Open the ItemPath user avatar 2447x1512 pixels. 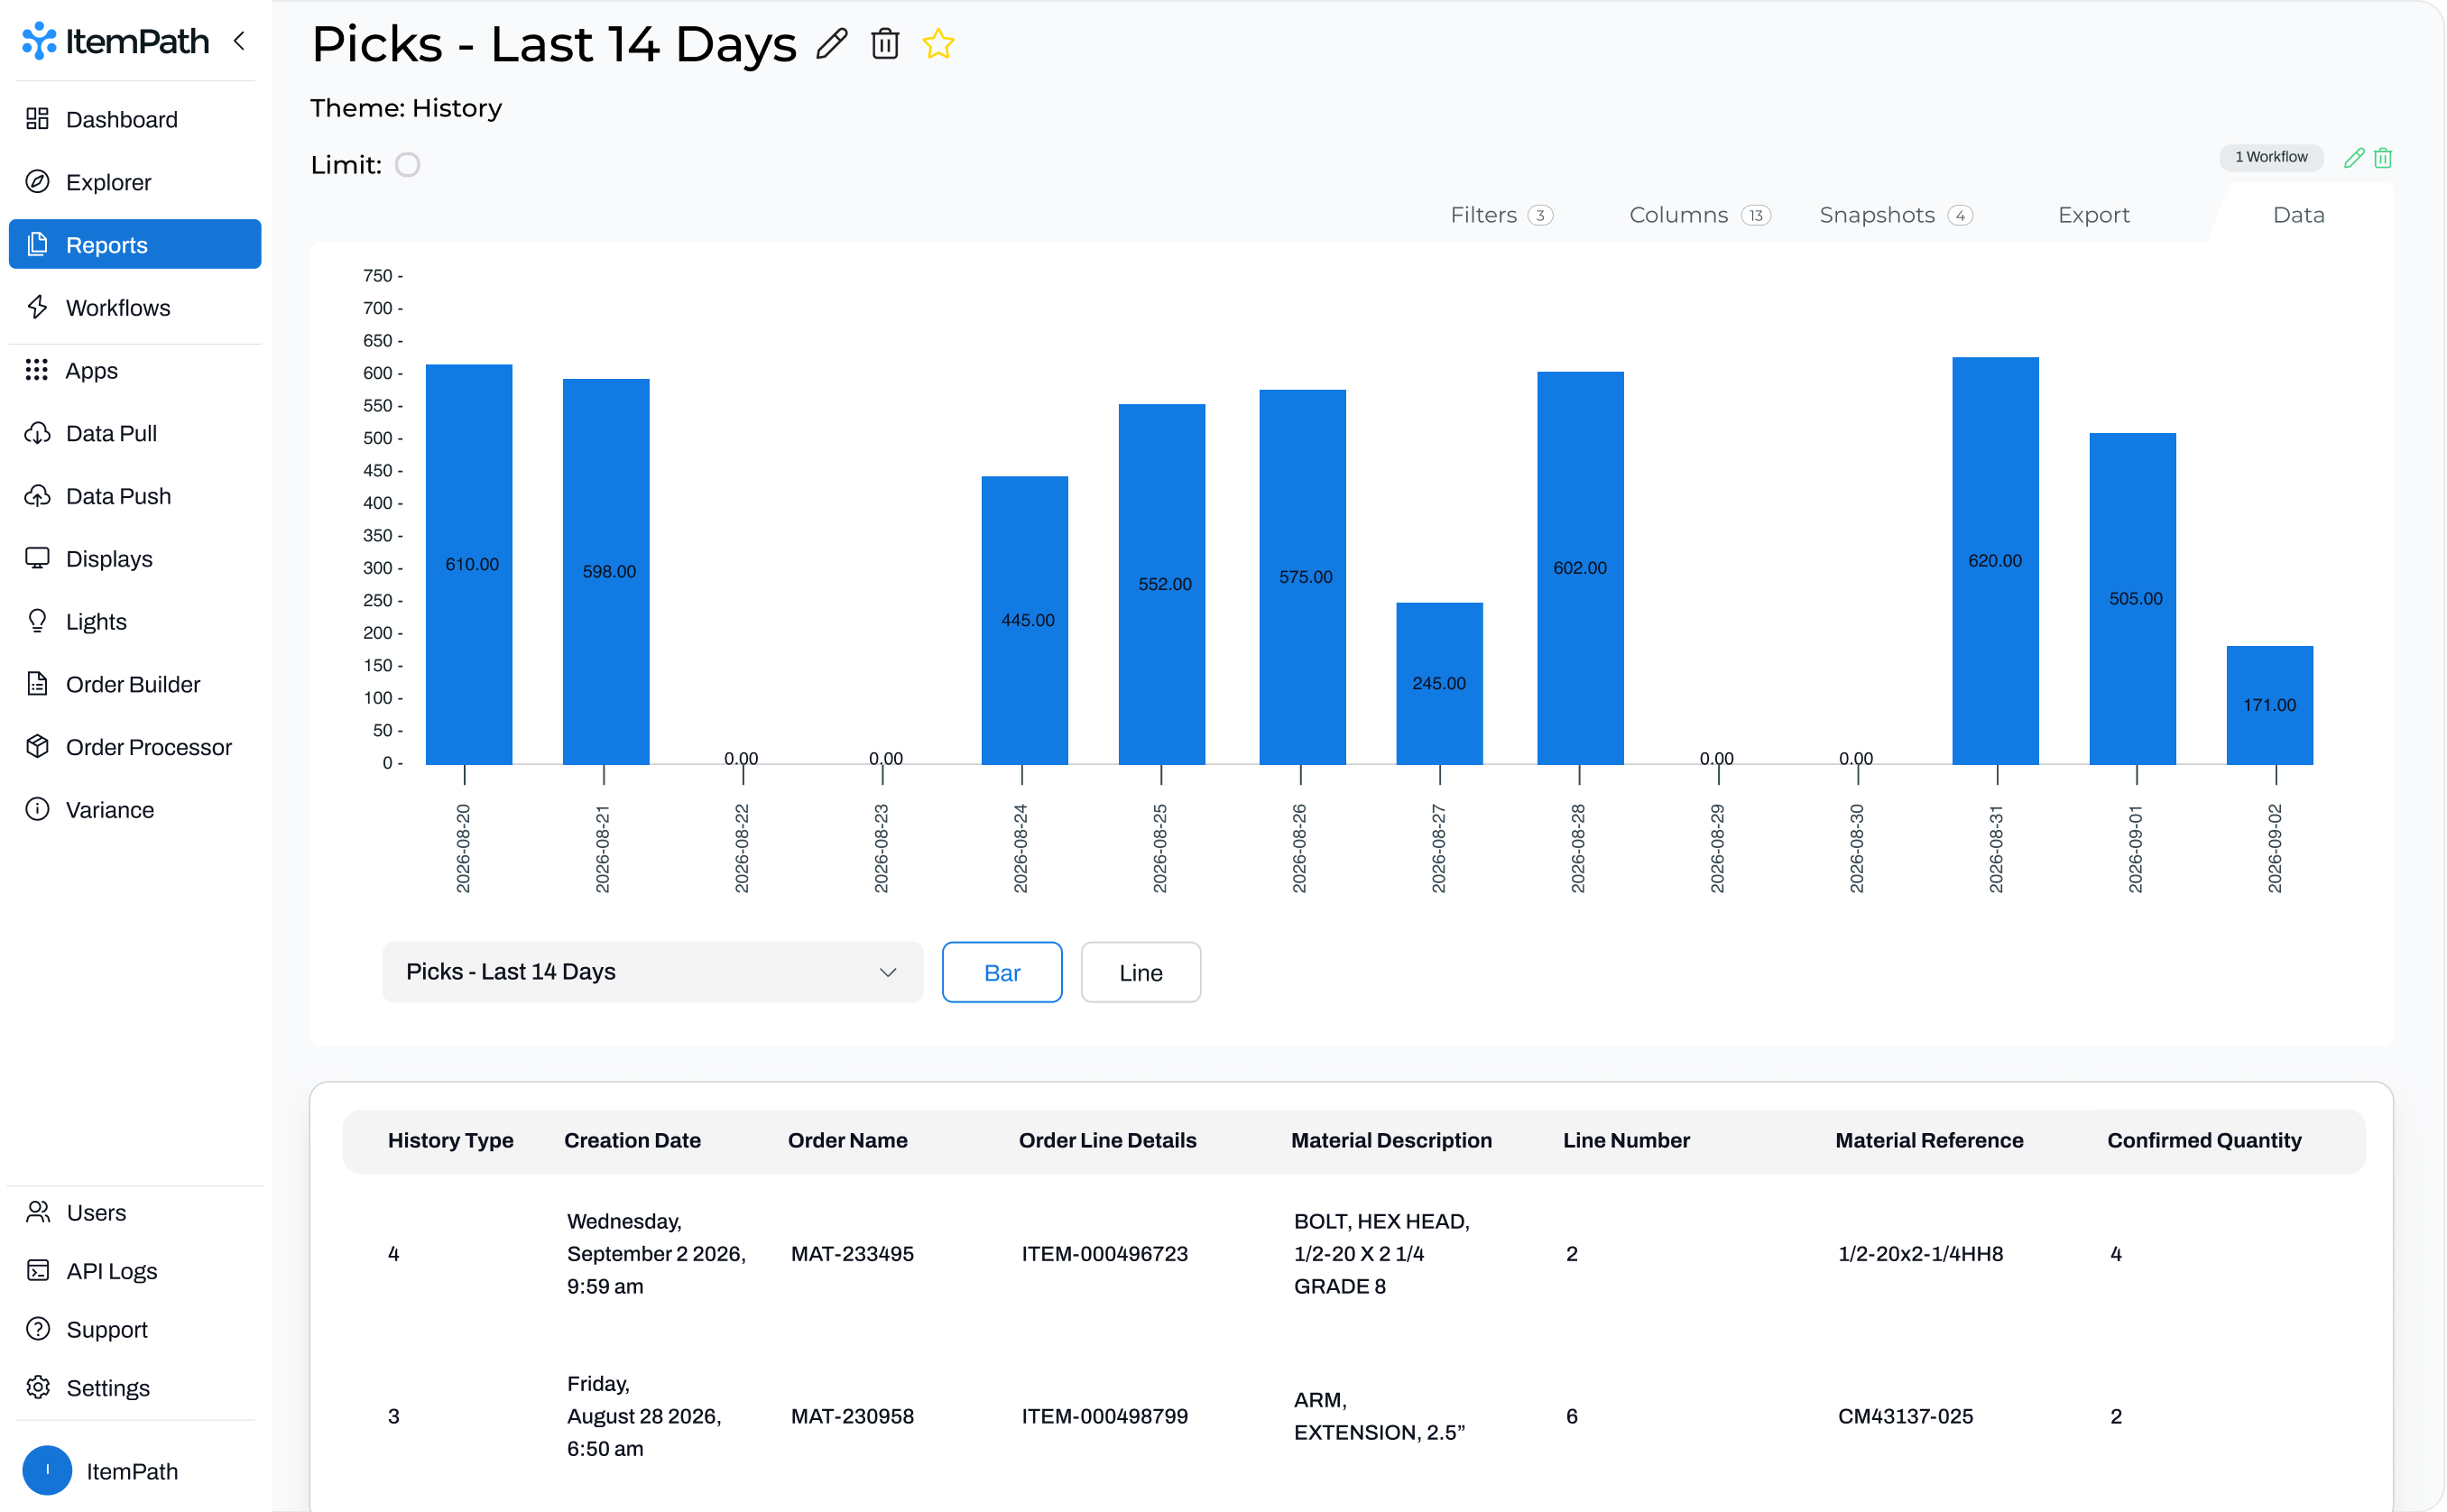coord(47,1470)
